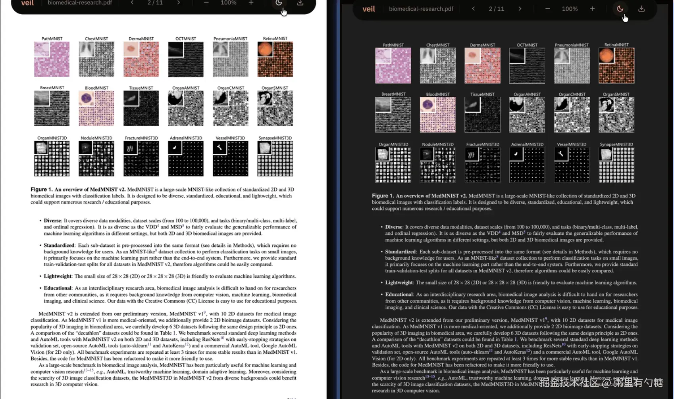
Task: Click ChestMNIST image in left light page
Action: click(x=96, y=59)
